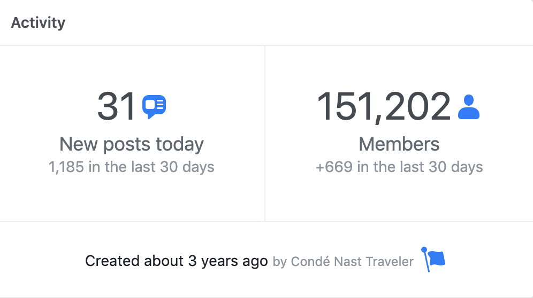Click the +669 number in members subtitle
The image size is (533, 298).
(x=334, y=167)
